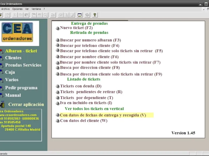Click bullet beside Con datos del cliente (W)
209x156 pixels.
click(x=57, y=121)
